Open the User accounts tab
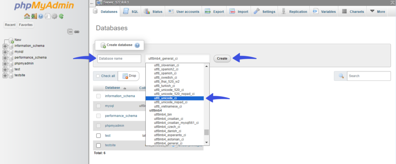 (184, 12)
